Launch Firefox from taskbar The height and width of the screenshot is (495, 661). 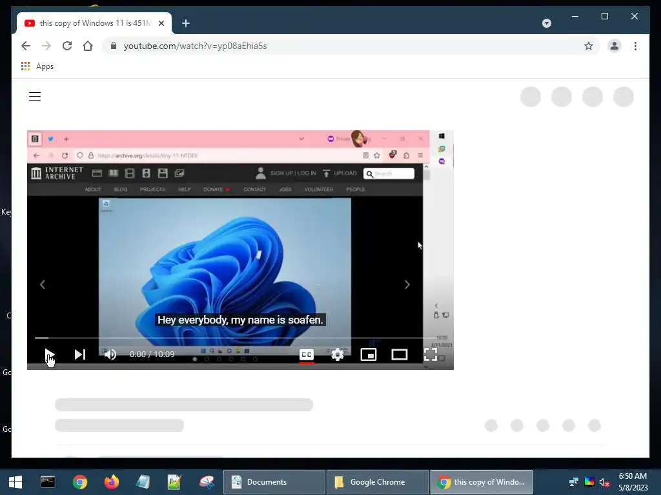click(x=111, y=482)
